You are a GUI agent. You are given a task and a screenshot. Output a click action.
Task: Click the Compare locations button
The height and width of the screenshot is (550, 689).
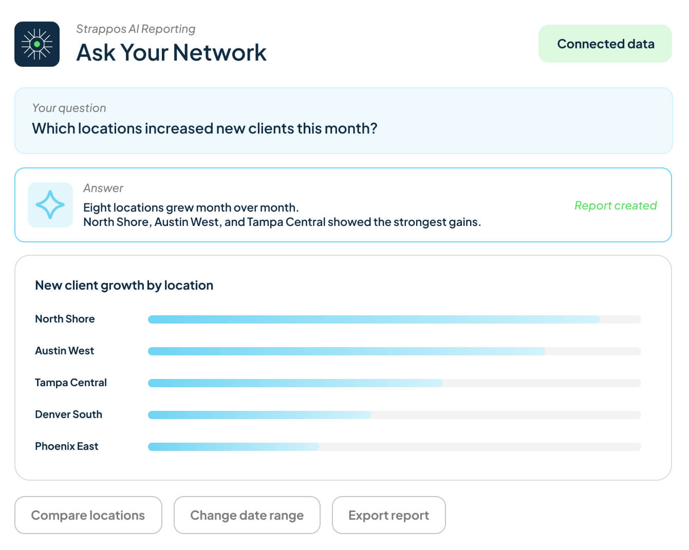[88, 515]
